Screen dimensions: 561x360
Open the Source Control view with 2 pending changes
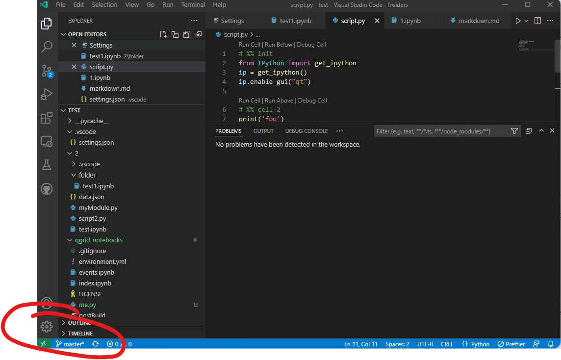pyautogui.click(x=47, y=71)
